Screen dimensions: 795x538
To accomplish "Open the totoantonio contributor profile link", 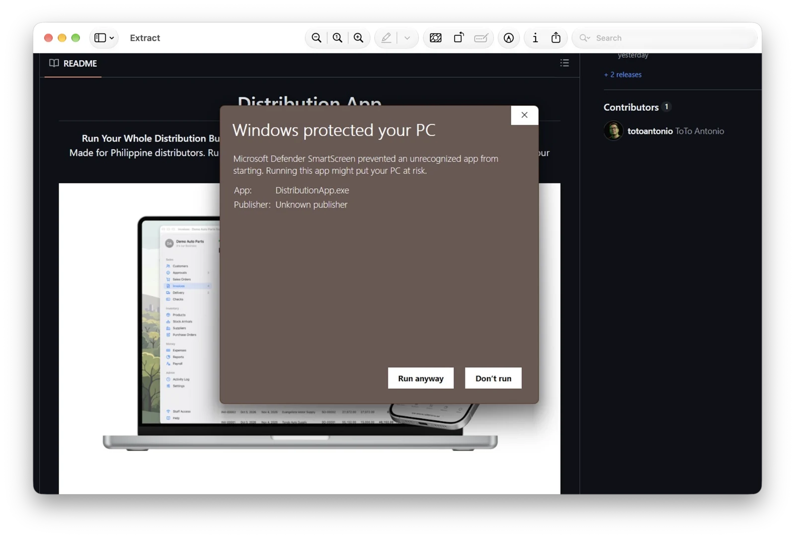I will point(650,131).
